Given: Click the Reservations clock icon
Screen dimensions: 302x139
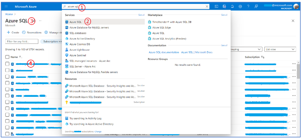Looking at the screenshot, I should [x=24, y=32].
